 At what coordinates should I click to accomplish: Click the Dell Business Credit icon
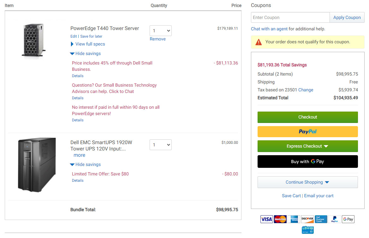coord(321,219)
